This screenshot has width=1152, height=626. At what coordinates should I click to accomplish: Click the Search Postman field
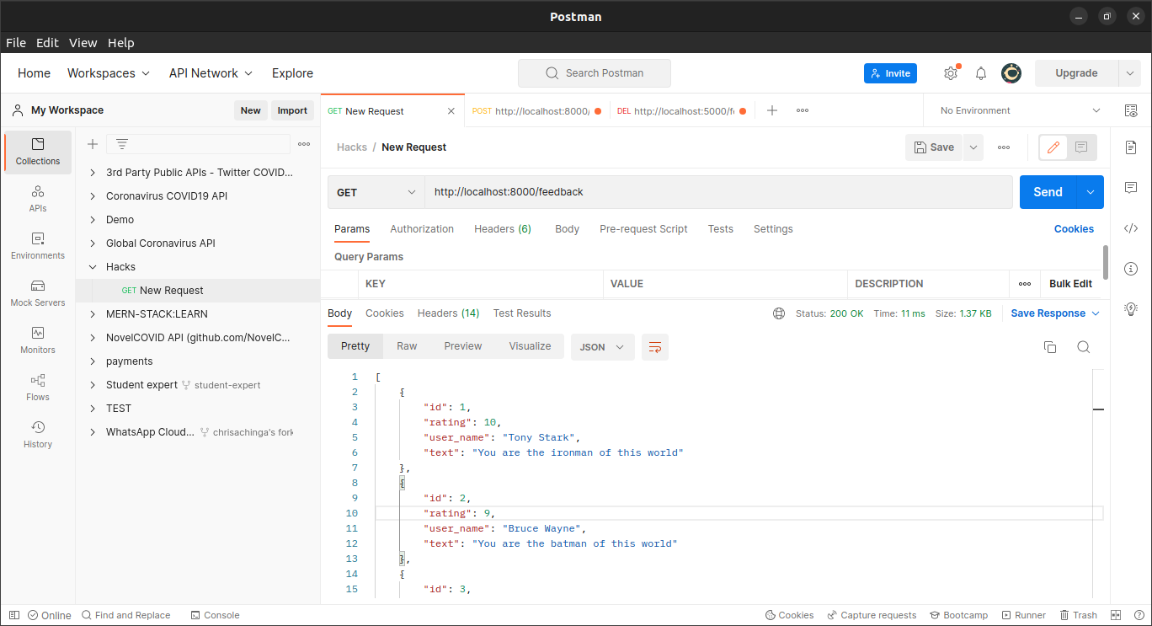[x=595, y=73]
